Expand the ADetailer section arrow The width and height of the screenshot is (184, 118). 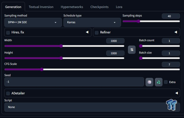tap(177, 93)
